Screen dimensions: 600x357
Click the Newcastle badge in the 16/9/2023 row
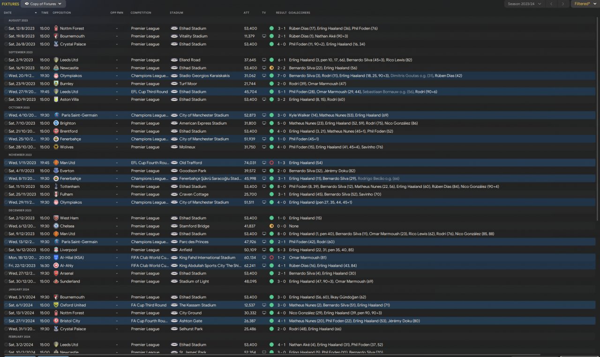click(56, 68)
